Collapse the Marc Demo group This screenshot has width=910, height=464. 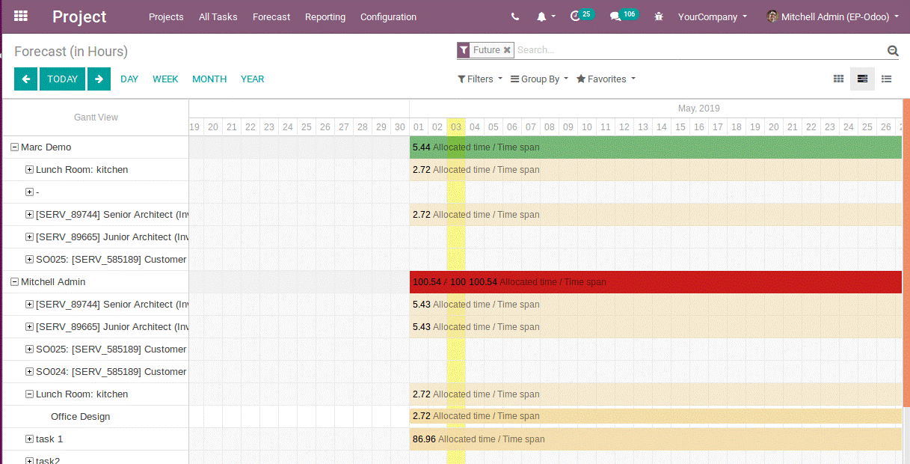tap(14, 147)
